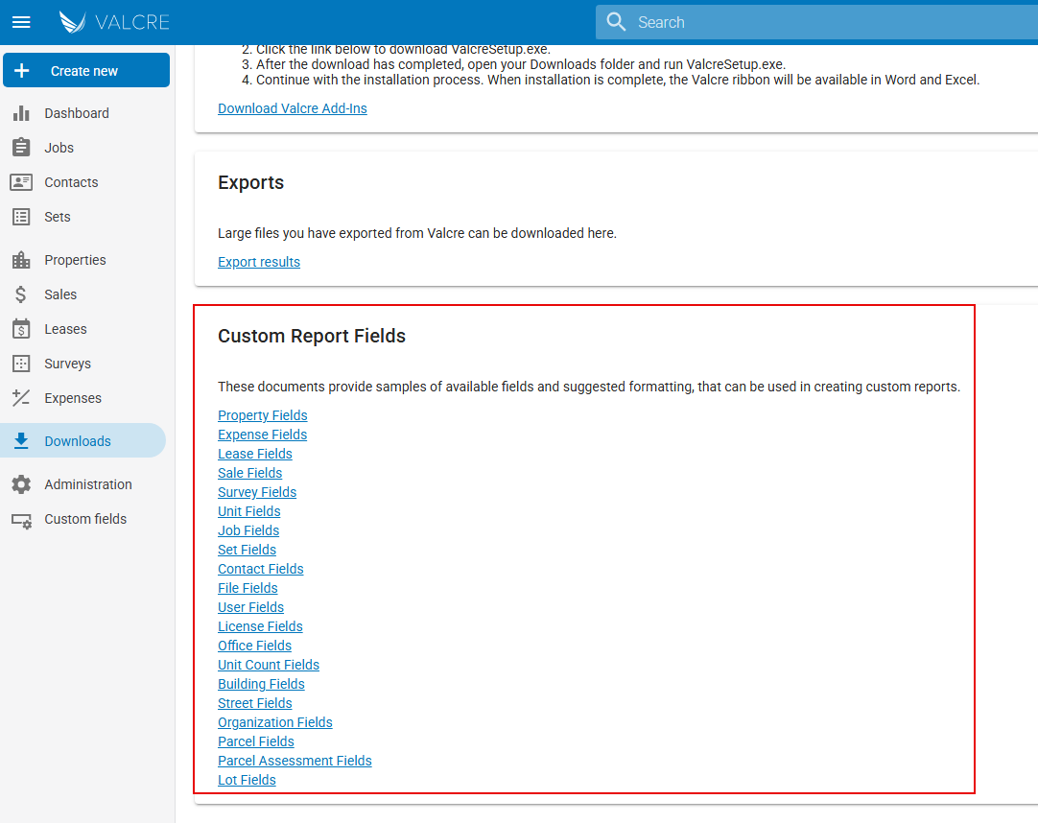
Task: Click the Street Fields link
Action: click(x=255, y=703)
